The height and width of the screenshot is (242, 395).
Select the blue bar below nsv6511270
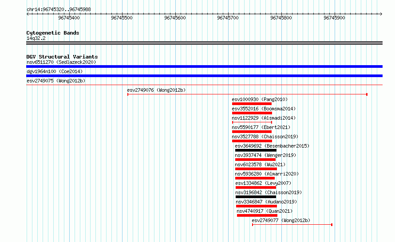204,66
